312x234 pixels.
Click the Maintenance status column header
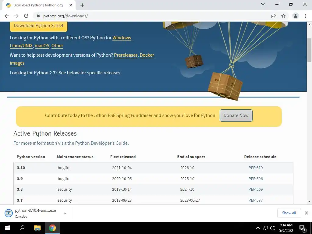click(x=75, y=157)
